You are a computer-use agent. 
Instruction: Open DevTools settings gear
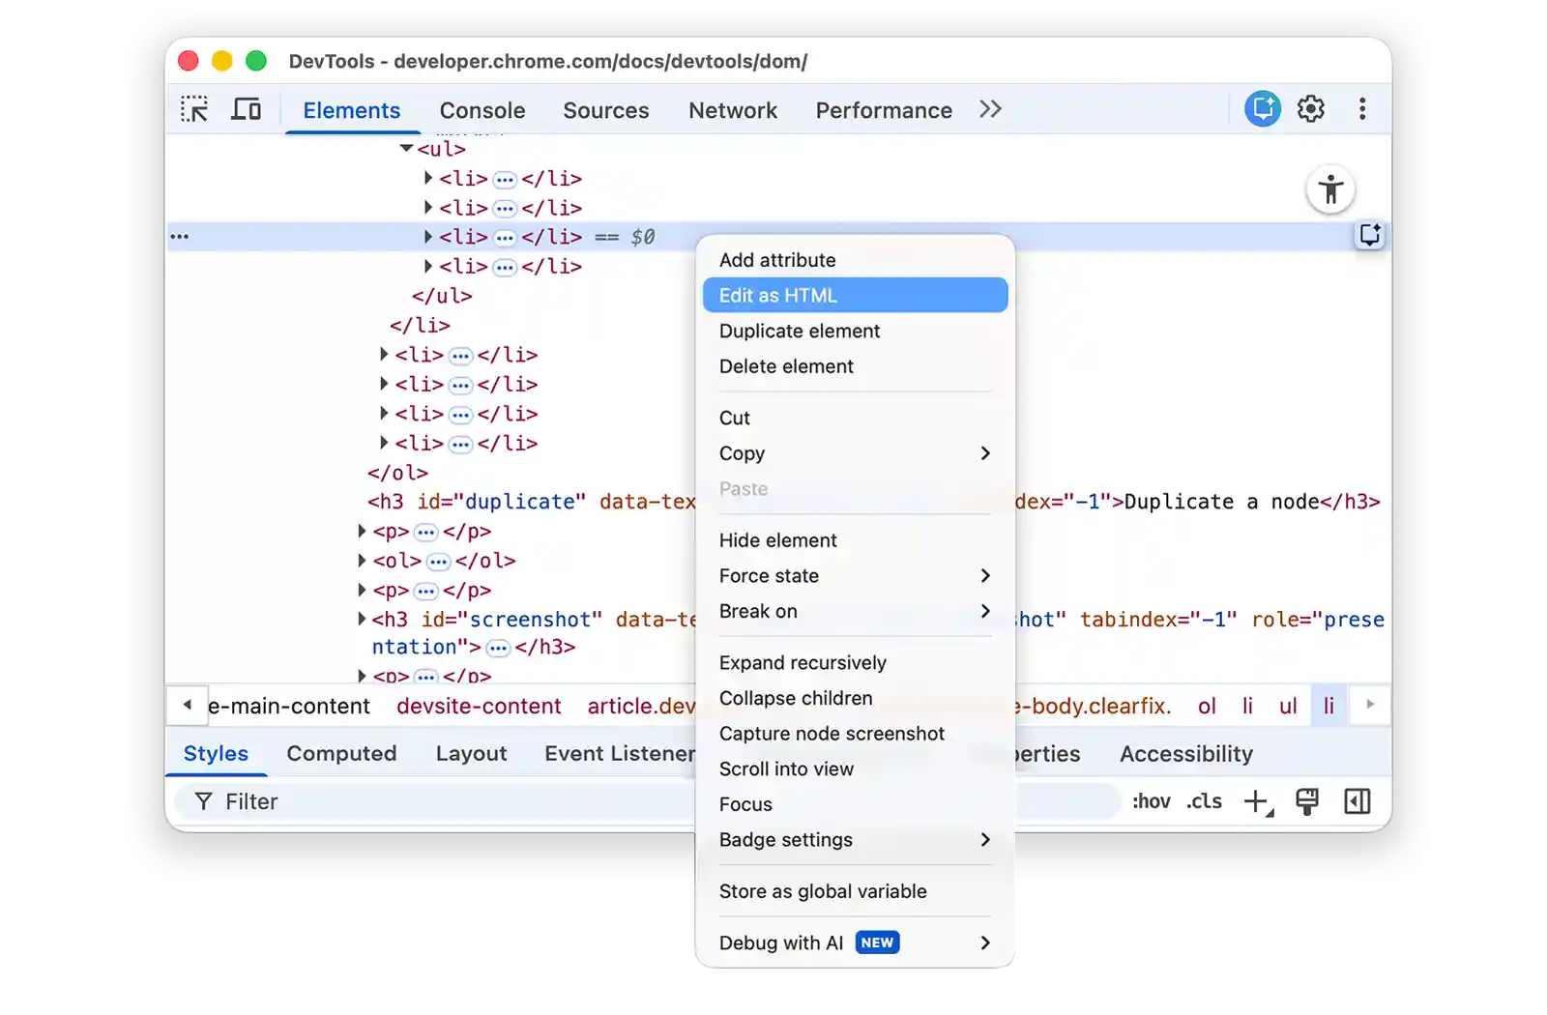tap(1311, 108)
